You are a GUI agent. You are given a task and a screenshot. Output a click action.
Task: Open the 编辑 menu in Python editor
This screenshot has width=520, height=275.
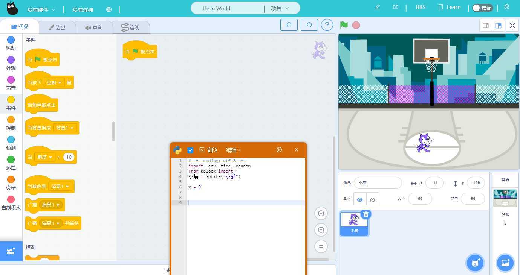click(x=233, y=150)
